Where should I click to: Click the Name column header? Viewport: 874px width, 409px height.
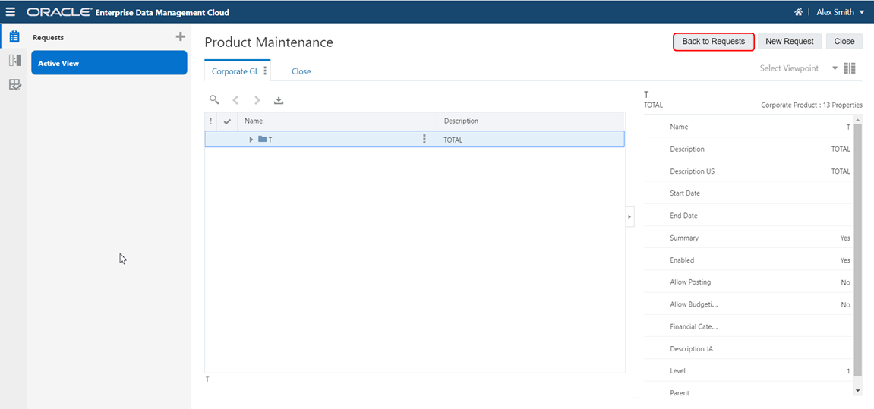pos(337,121)
